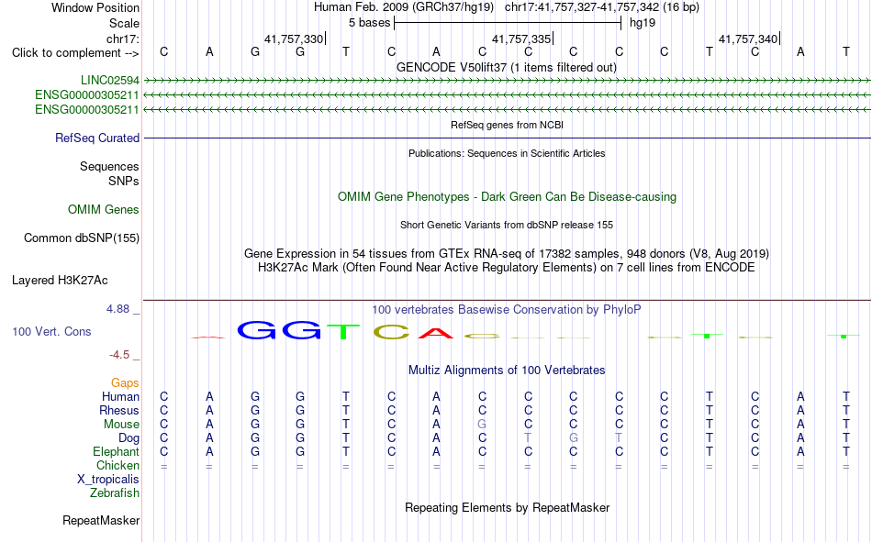This screenshot has width=872, height=542.
Task: Click the '5 bases' scale text
Action: coord(370,23)
